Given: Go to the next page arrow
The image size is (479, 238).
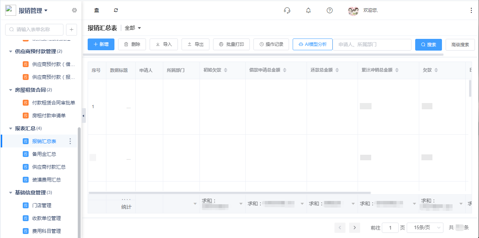Looking at the screenshot, I should (355, 228).
